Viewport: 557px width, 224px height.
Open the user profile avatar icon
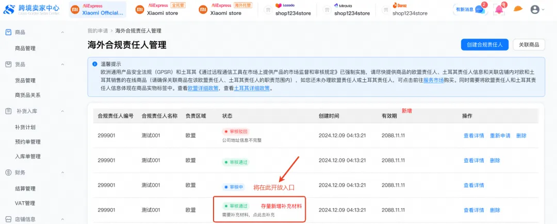pos(535,10)
